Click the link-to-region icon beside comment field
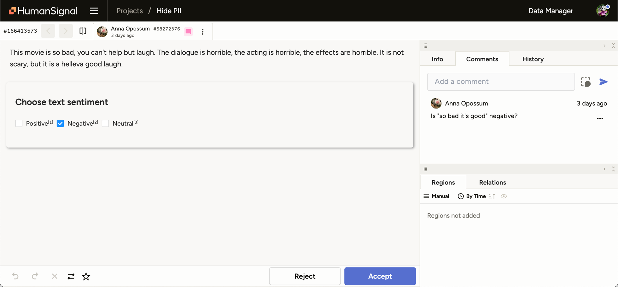The width and height of the screenshot is (618, 287). pyautogui.click(x=586, y=82)
